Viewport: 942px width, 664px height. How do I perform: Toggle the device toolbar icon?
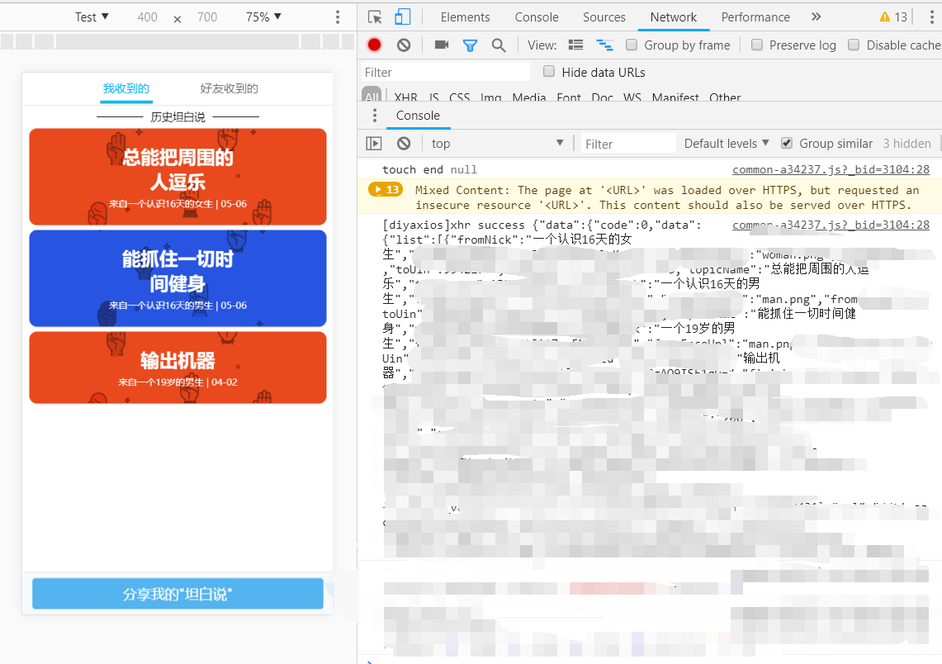point(403,17)
